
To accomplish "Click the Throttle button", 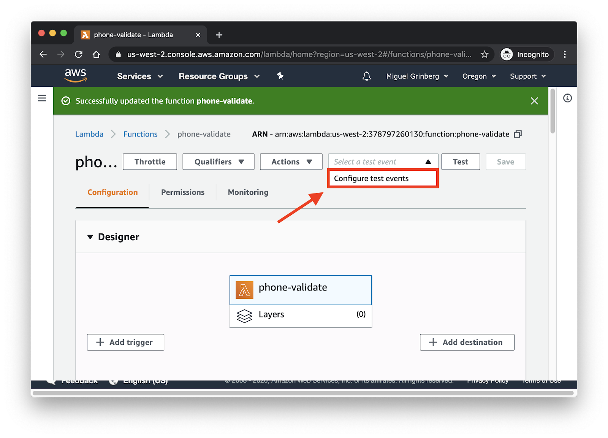I will point(150,162).
